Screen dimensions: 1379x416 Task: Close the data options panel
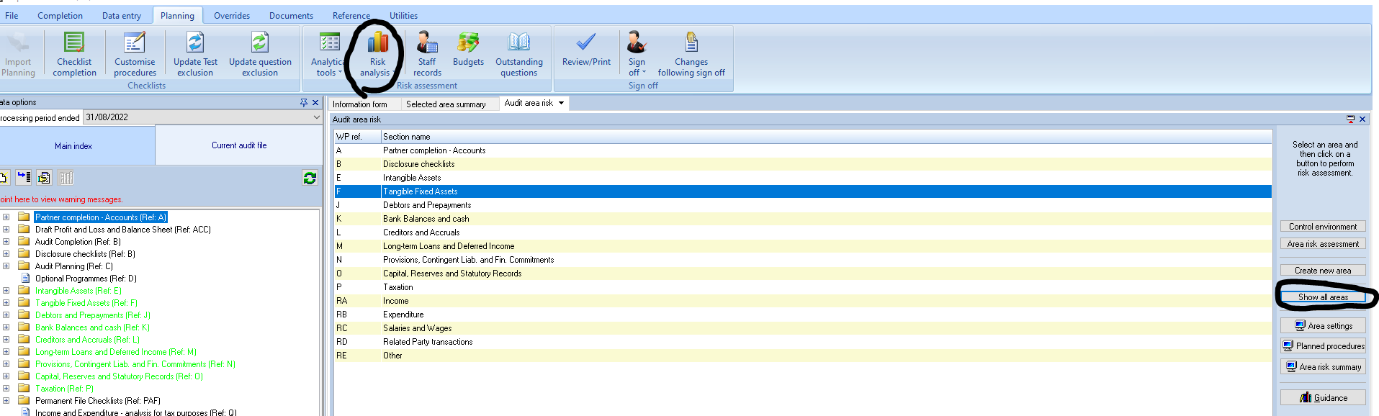pos(315,103)
